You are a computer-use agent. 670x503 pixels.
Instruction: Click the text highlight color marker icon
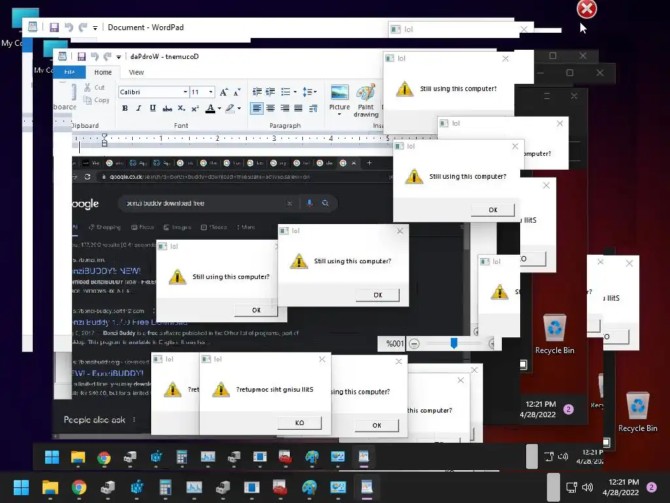click(230, 108)
